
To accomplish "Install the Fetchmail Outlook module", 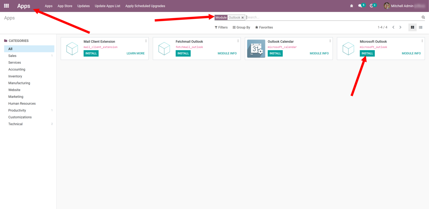I will (183, 53).
